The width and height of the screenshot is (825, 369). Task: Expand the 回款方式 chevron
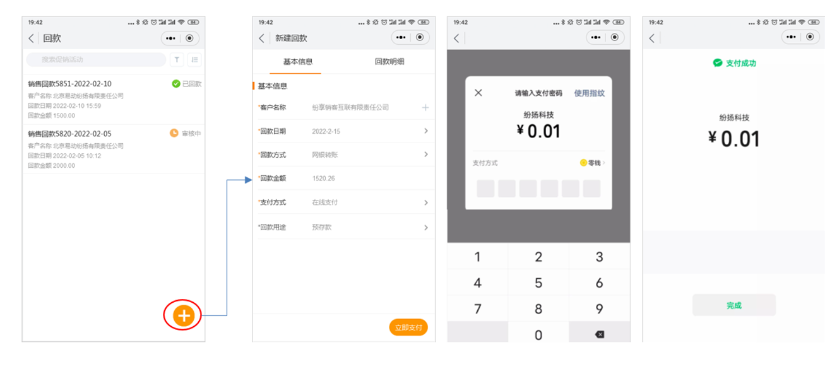tap(426, 155)
